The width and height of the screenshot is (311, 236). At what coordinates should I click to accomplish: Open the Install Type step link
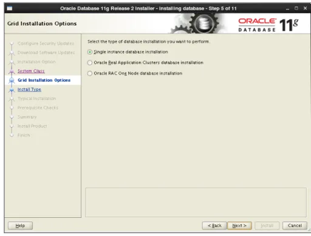[x=29, y=90]
